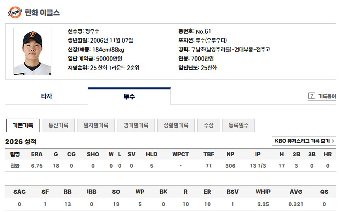Click the question mark help icon
This screenshot has height=212, width=339.
312,96
